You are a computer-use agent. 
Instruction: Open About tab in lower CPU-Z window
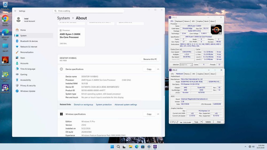tap(213, 74)
